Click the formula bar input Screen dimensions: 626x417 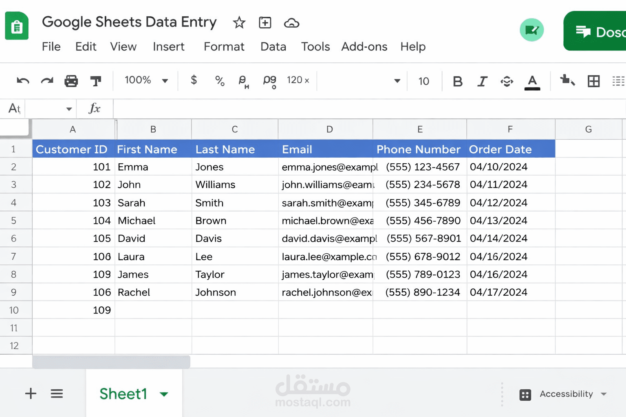point(369,109)
